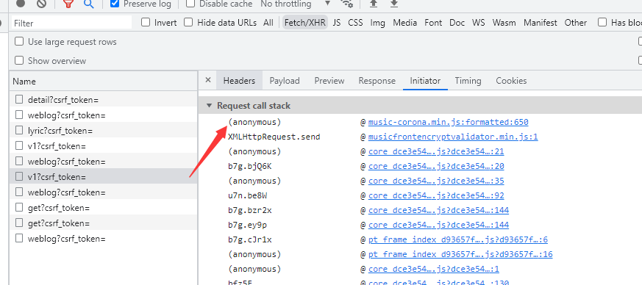The height and width of the screenshot is (285, 642).
Task: Open musicfrontencryptvalidator.min.js:1 link
Action: [x=453, y=137]
